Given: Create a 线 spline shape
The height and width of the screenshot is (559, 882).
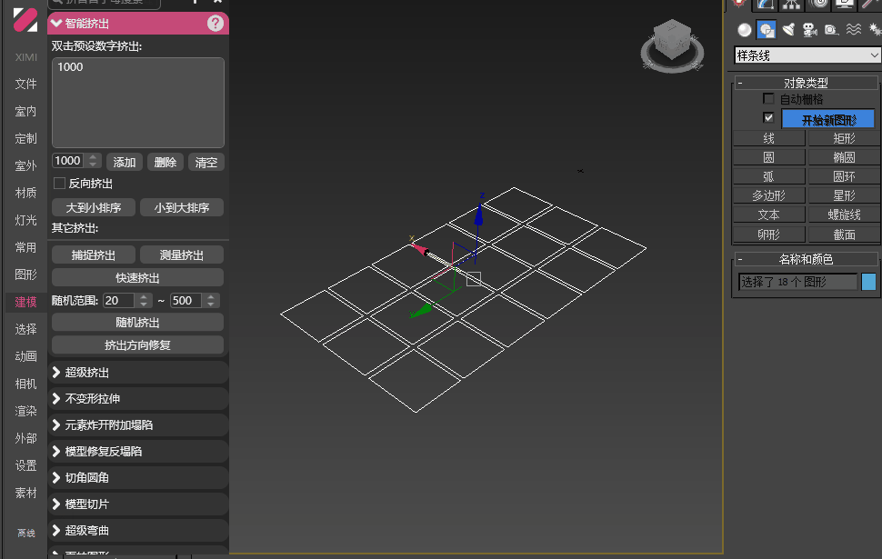Looking at the screenshot, I should (769, 138).
